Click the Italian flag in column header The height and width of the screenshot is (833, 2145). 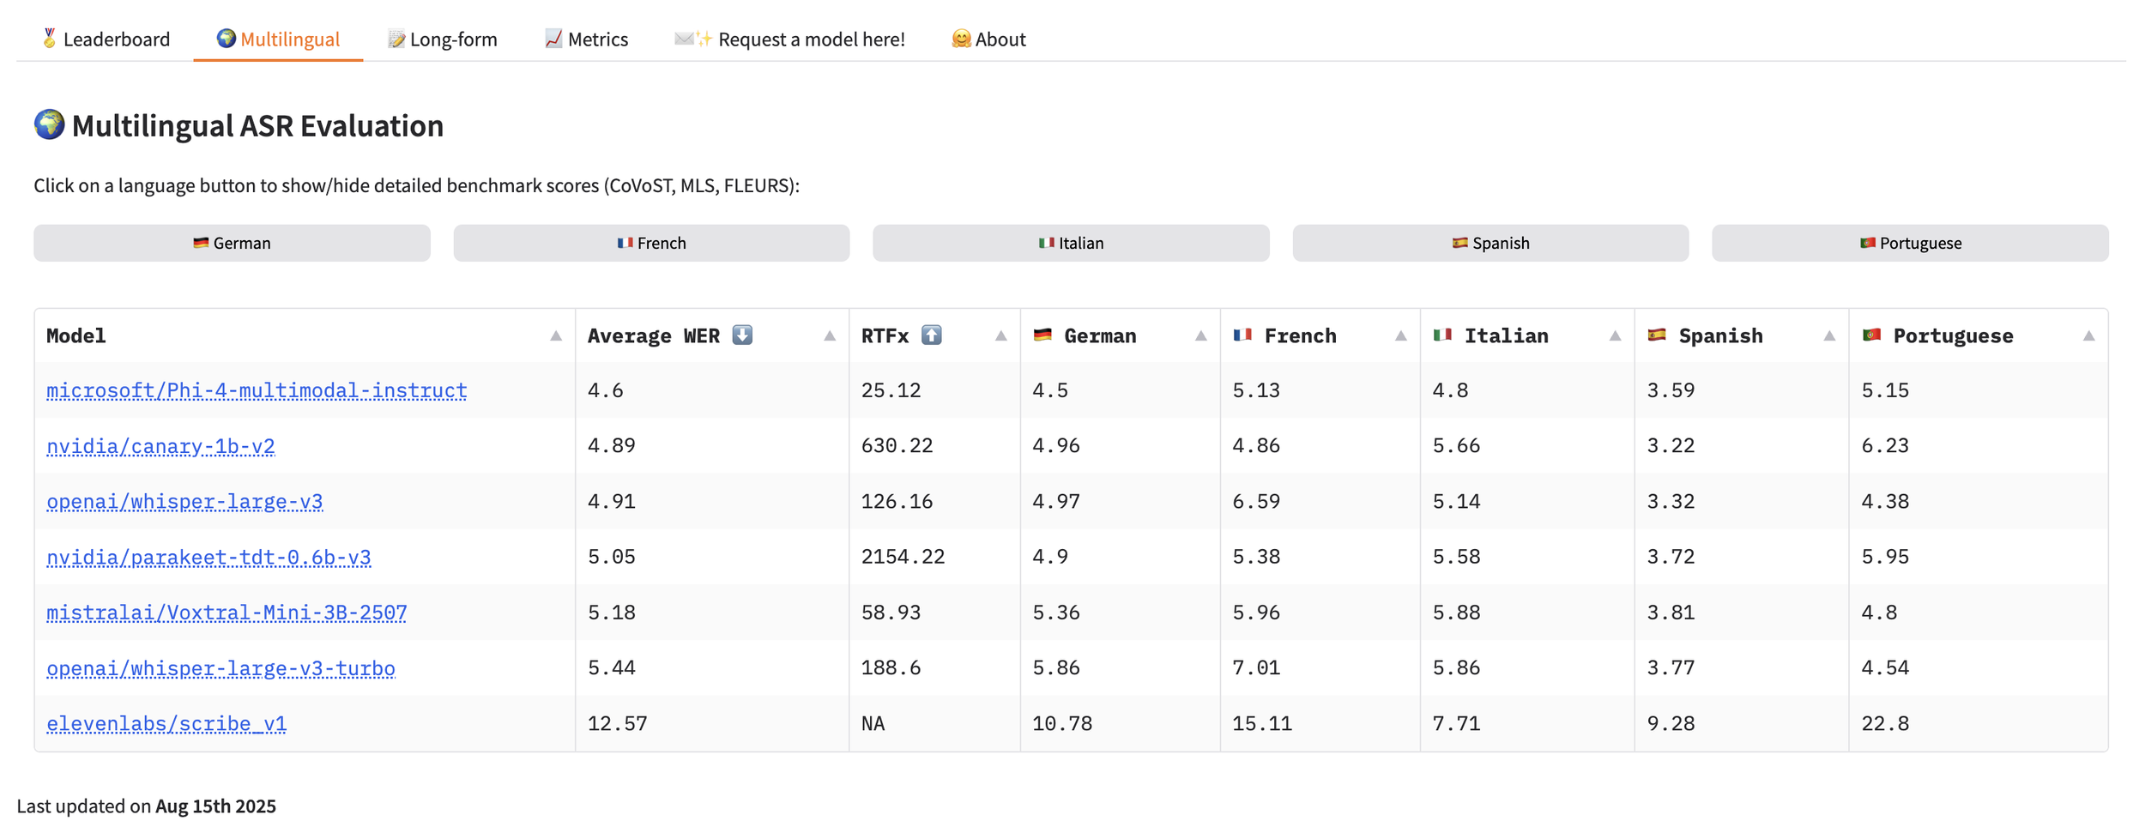(1443, 335)
